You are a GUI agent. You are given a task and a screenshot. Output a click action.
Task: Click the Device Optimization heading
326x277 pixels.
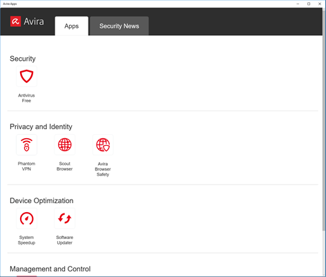(x=41, y=200)
